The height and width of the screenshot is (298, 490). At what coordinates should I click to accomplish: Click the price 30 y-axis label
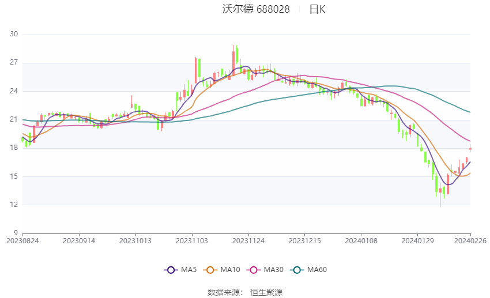(14, 34)
